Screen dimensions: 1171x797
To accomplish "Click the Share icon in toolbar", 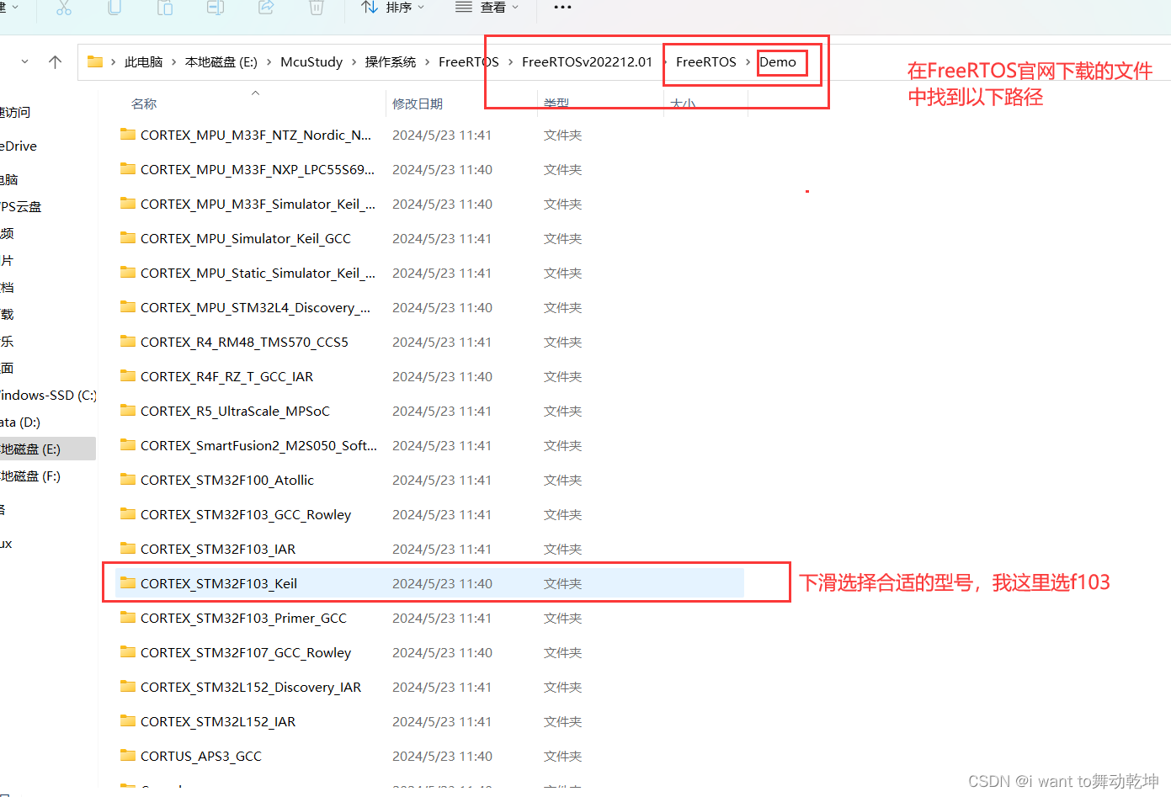I will pyautogui.click(x=266, y=8).
